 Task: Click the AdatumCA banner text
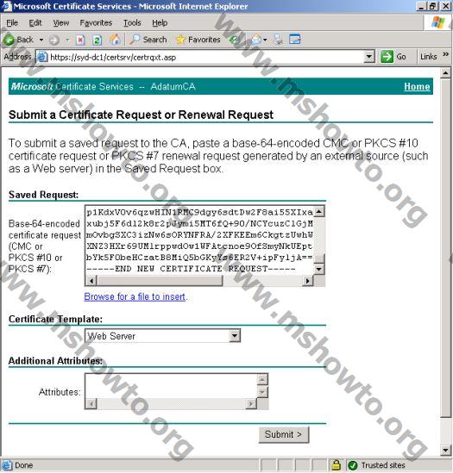coord(173,86)
